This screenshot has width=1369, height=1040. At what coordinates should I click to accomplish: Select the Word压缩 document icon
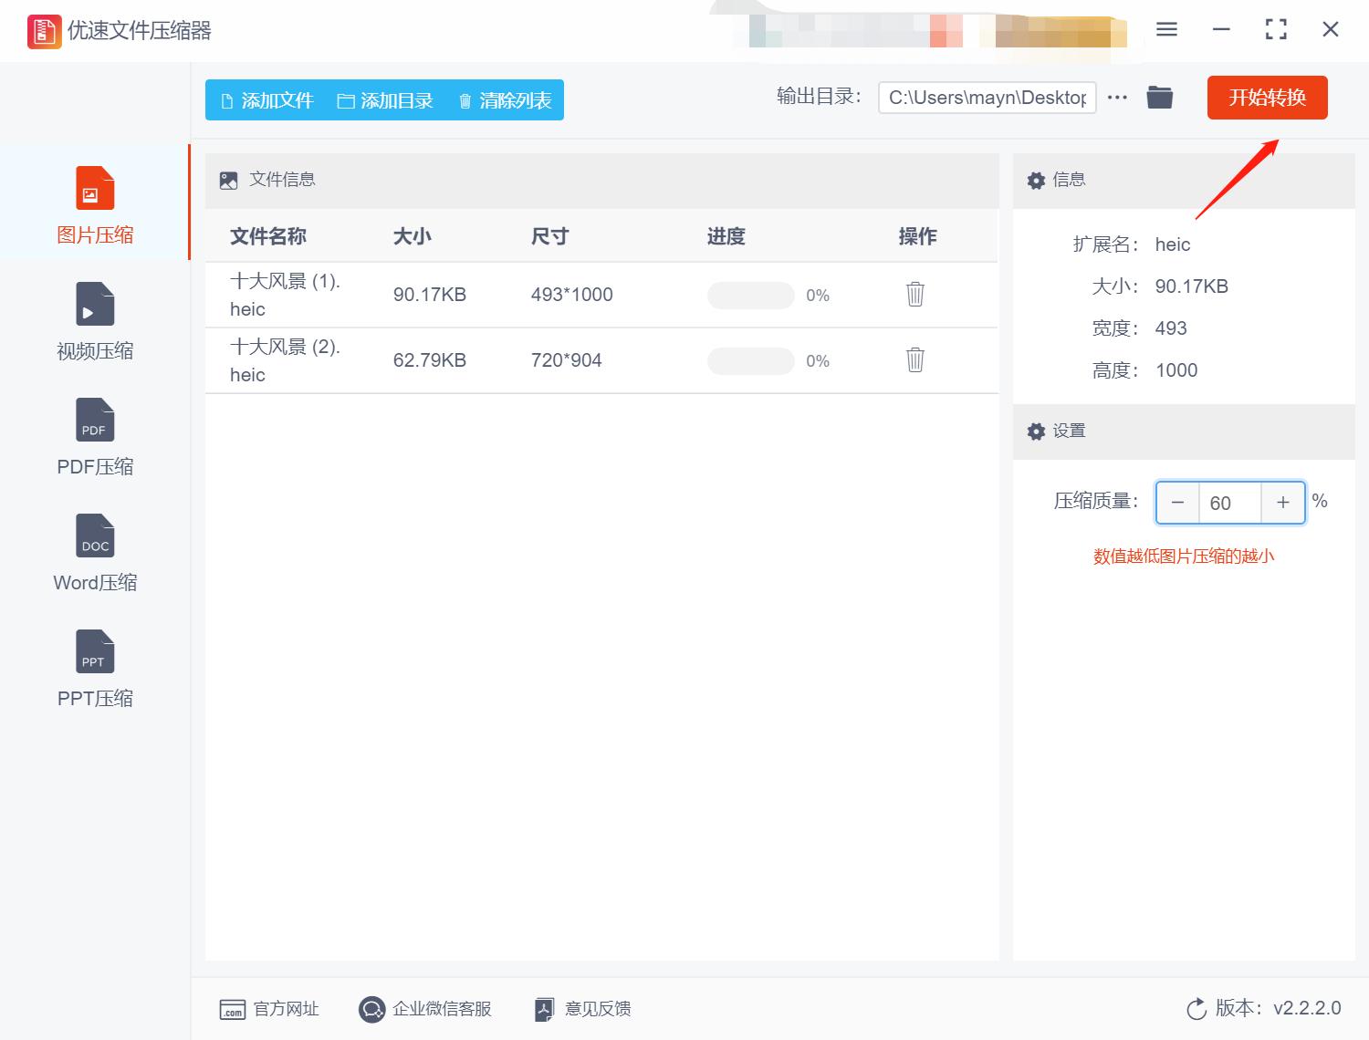tap(94, 536)
